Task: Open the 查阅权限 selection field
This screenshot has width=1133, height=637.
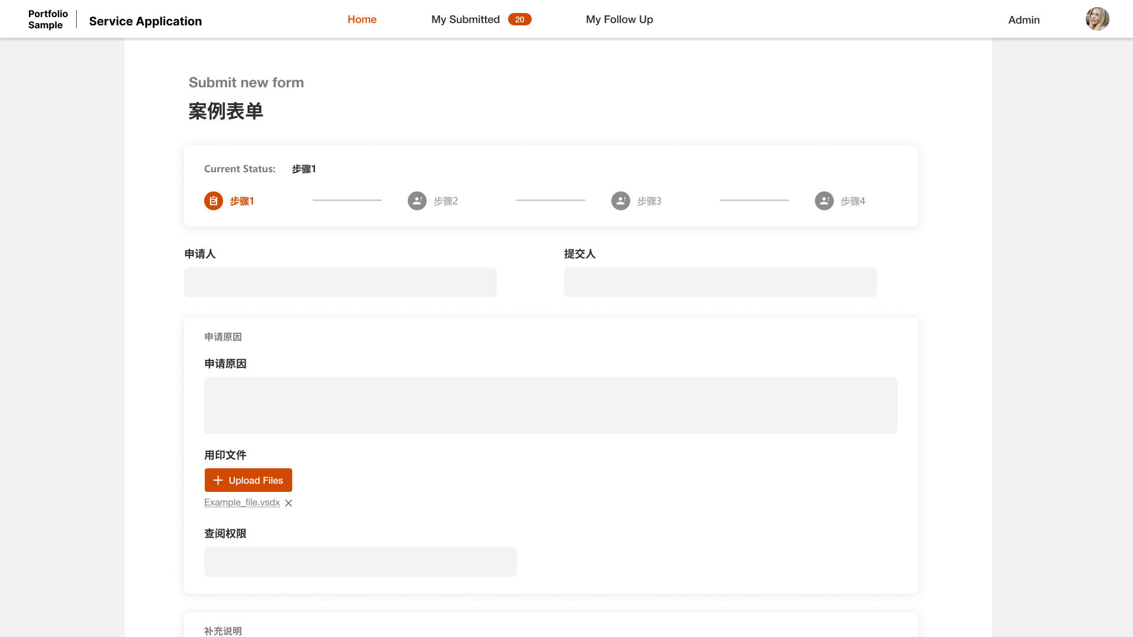Action: (x=360, y=562)
